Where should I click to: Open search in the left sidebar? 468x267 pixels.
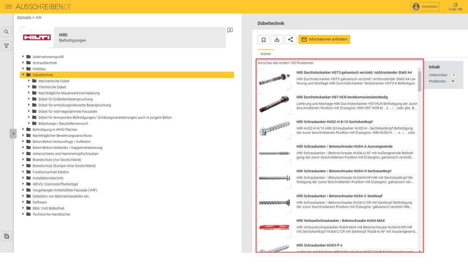click(6, 32)
